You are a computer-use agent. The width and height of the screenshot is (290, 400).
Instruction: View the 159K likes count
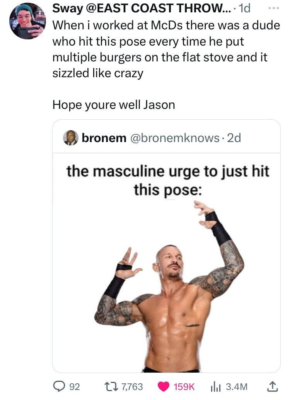[x=184, y=387]
